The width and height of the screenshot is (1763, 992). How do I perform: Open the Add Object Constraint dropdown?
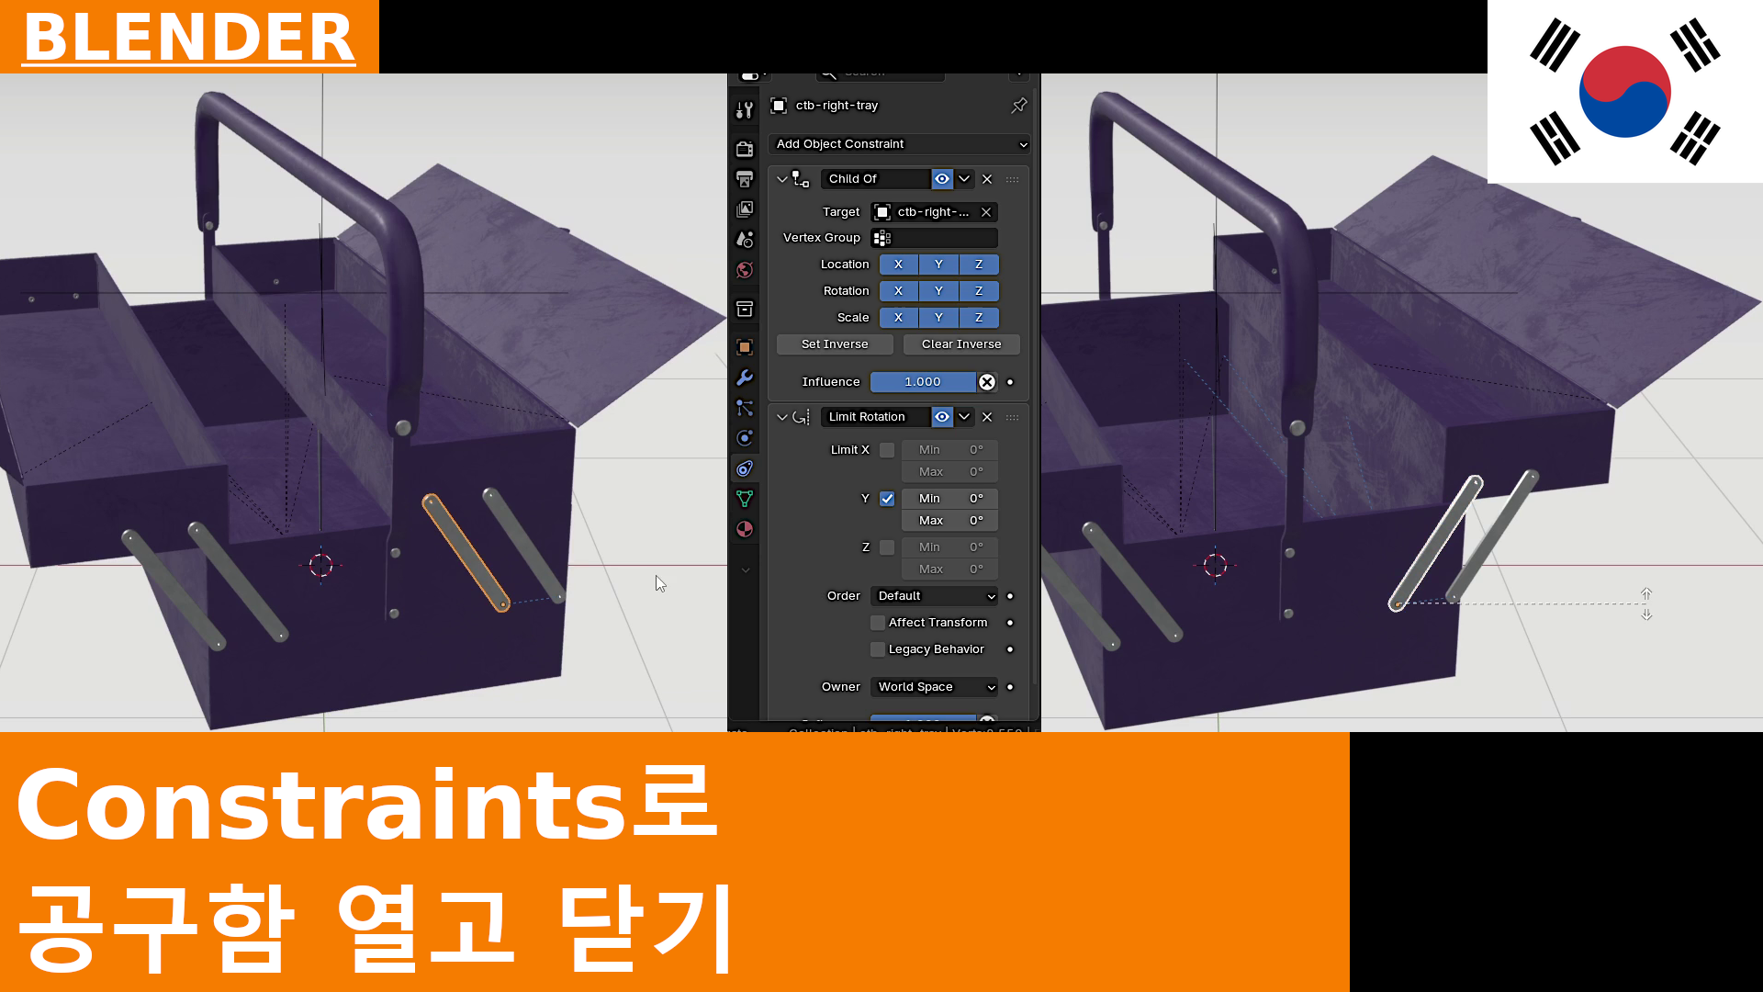pyautogui.click(x=900, y=144)
